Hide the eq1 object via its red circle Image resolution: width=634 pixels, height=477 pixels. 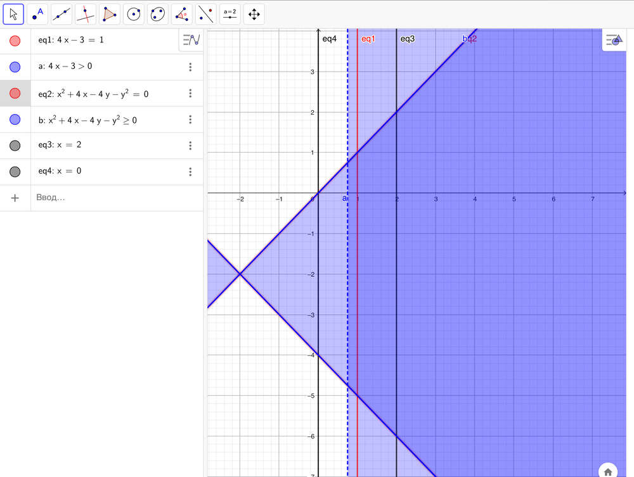[15, 41]
